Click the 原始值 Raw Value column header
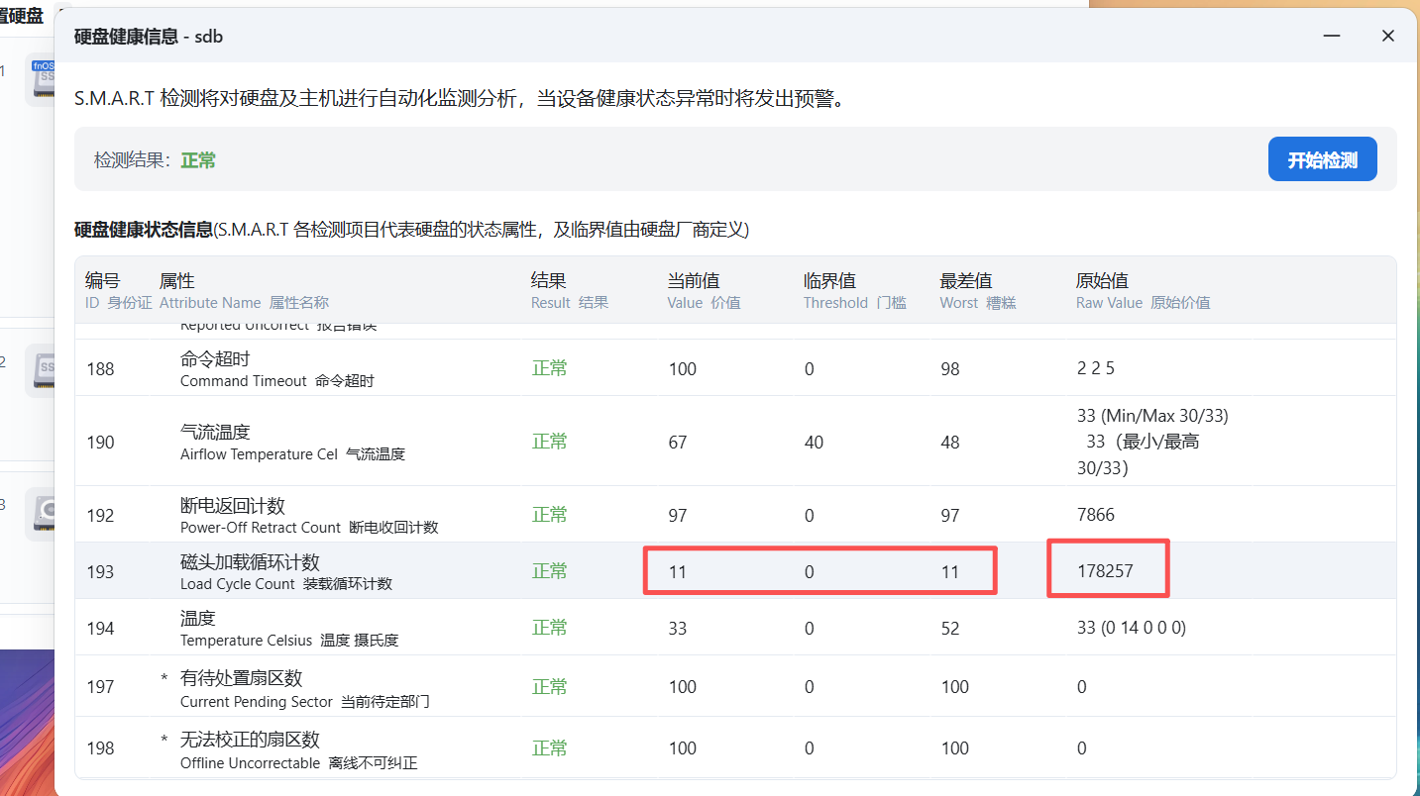Image resolution: width=1420 pixels, height=796 pixels. tap(1102, 281)
